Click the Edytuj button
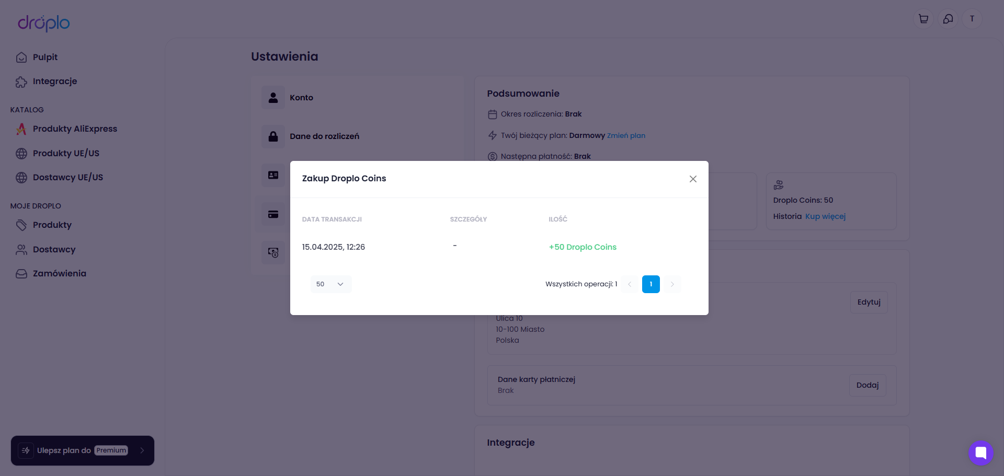 (869, 302)
